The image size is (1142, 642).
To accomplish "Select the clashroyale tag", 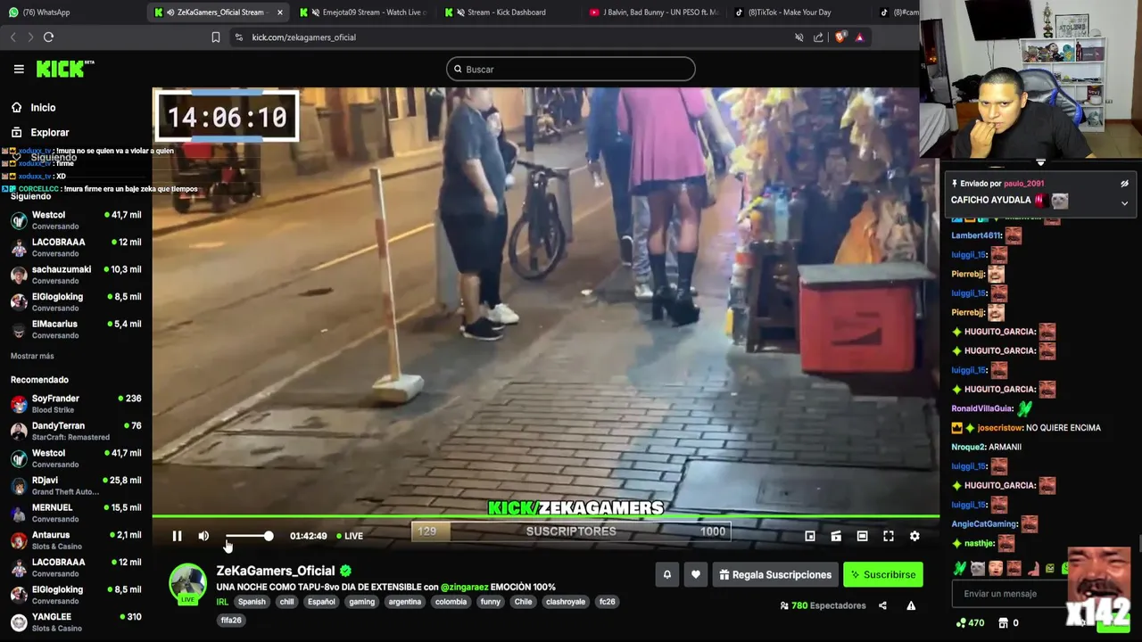I will pos(566,602).
